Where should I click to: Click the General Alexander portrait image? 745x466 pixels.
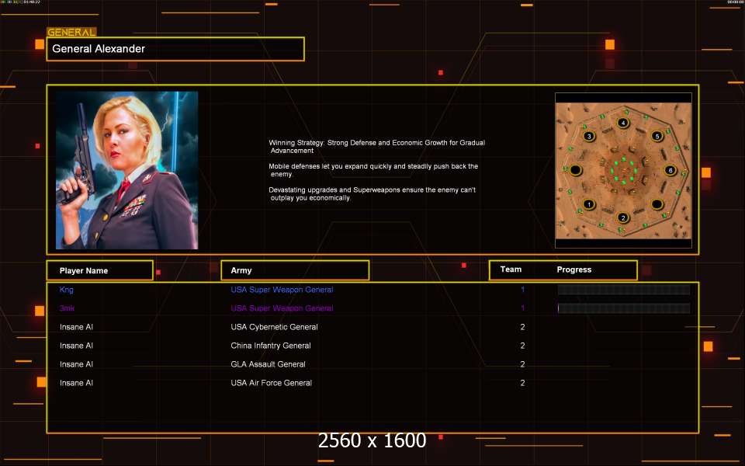click(x=126, y=170)
